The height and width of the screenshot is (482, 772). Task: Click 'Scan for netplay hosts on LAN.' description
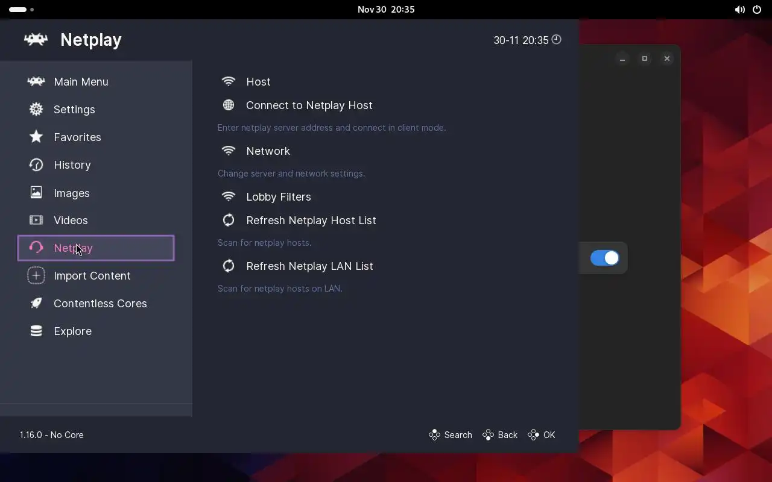[280, 289]
